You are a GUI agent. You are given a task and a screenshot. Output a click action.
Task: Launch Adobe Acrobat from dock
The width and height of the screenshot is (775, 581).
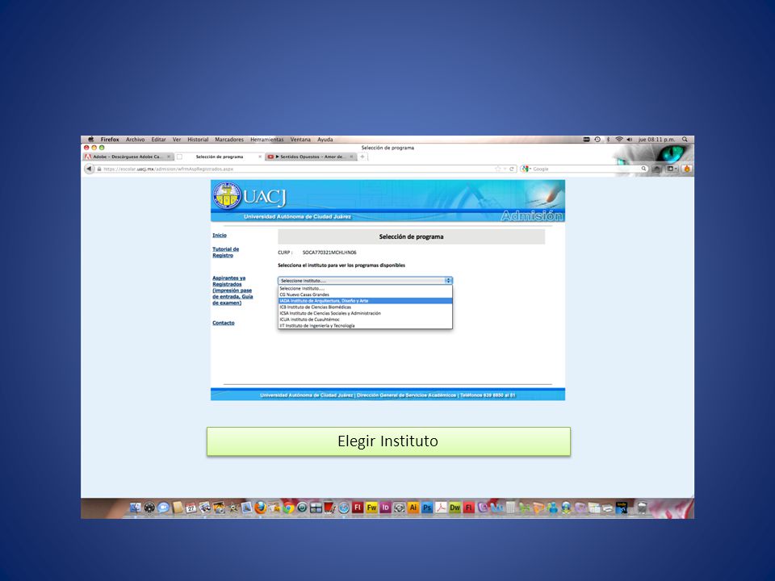[441, 508]
